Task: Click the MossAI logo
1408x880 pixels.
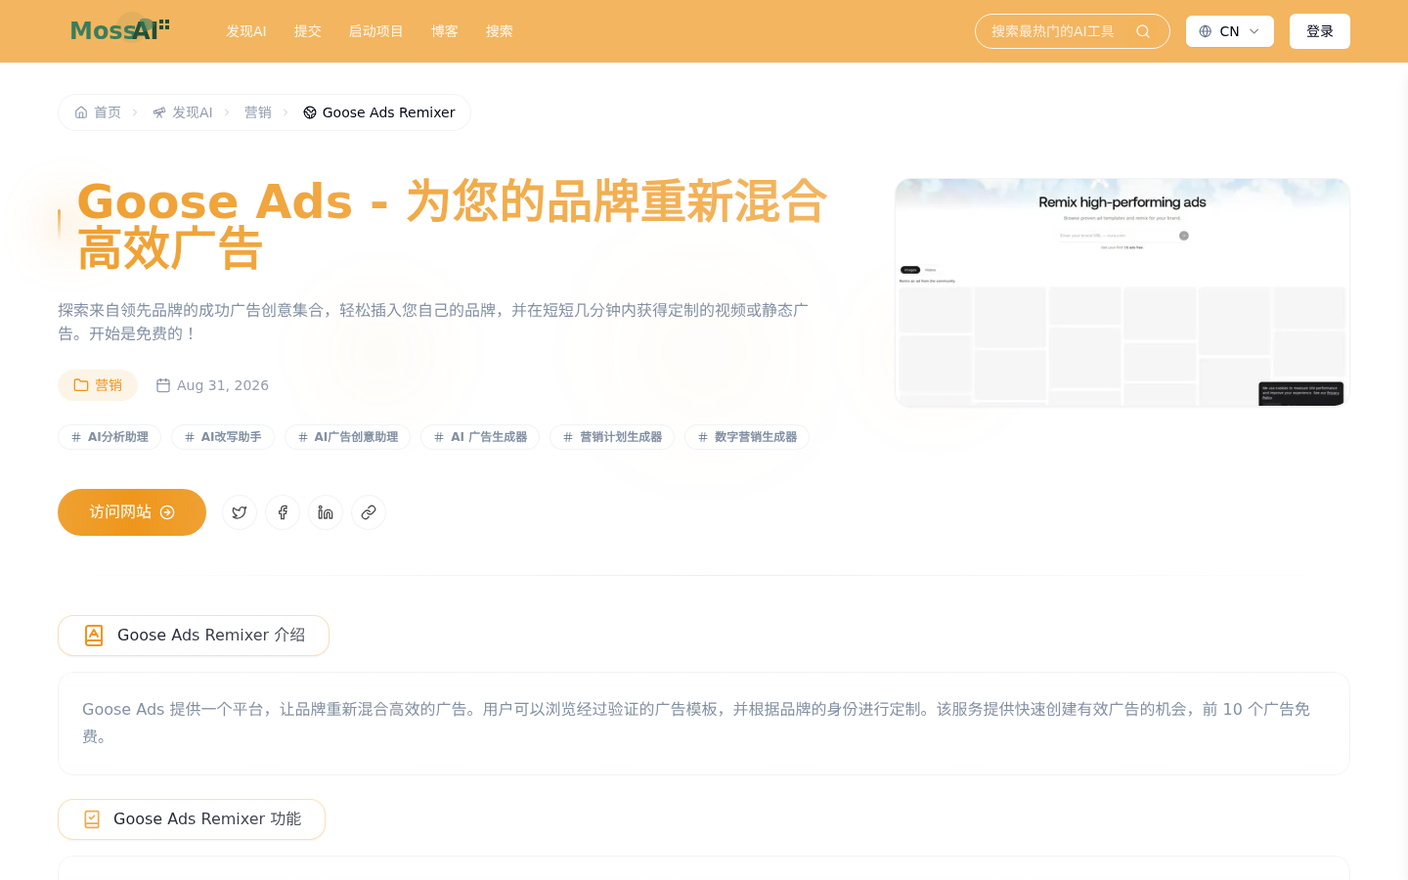Action: coord(119,30)
